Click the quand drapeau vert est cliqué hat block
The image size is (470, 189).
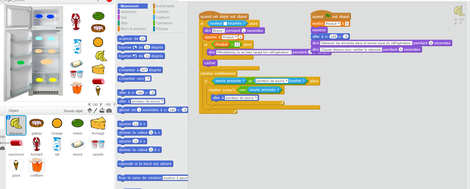(330, 16)
